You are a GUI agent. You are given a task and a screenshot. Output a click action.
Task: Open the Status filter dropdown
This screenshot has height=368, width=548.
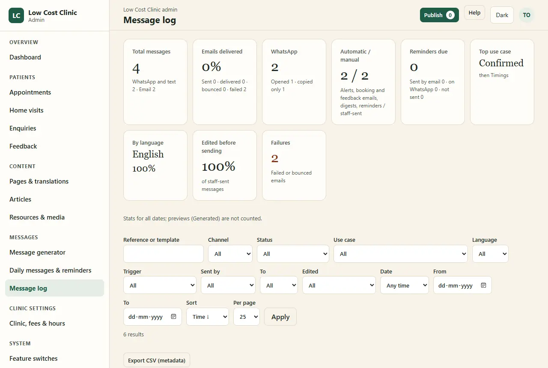pos(293,254)
